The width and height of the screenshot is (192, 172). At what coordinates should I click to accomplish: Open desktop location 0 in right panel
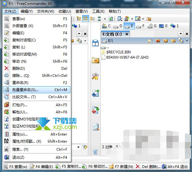click(163, 26)
